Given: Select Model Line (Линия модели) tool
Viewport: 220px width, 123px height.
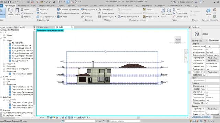Looking at the screenshot, I should tap(106, 13).
